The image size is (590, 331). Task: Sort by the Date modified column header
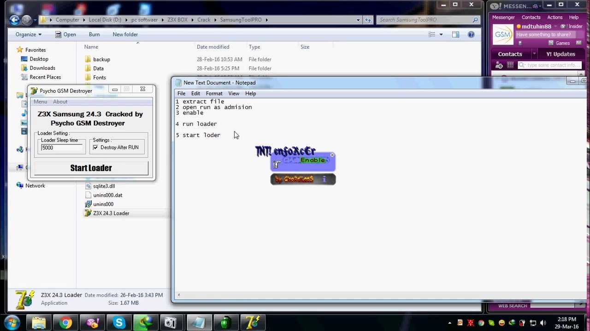click(213, 47)
